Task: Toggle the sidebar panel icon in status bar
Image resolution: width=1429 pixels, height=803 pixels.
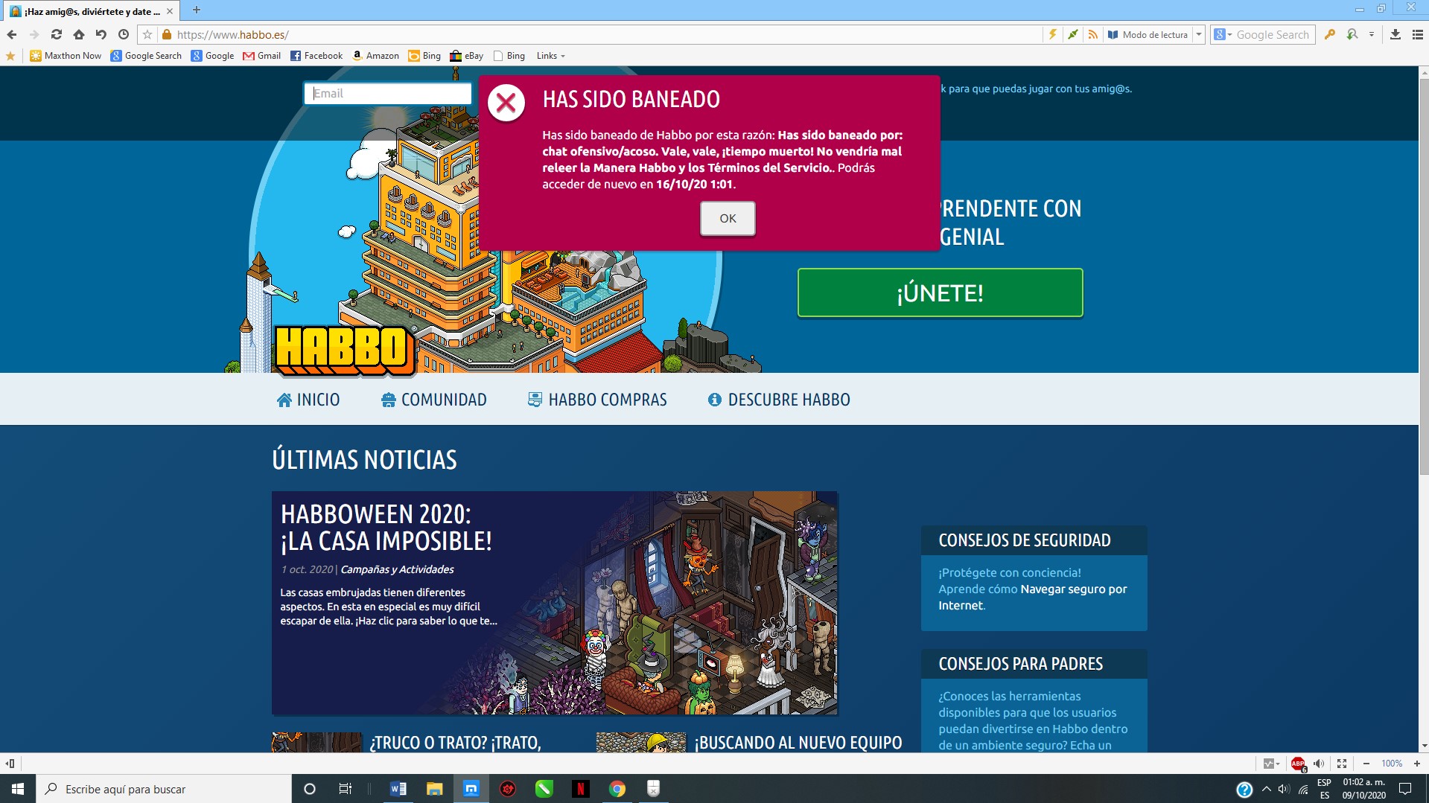Action: tap(10, 763)
